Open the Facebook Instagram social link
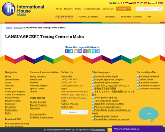This screenshot has width=165, height=132. pyautogui.click(x=148, y=85)
